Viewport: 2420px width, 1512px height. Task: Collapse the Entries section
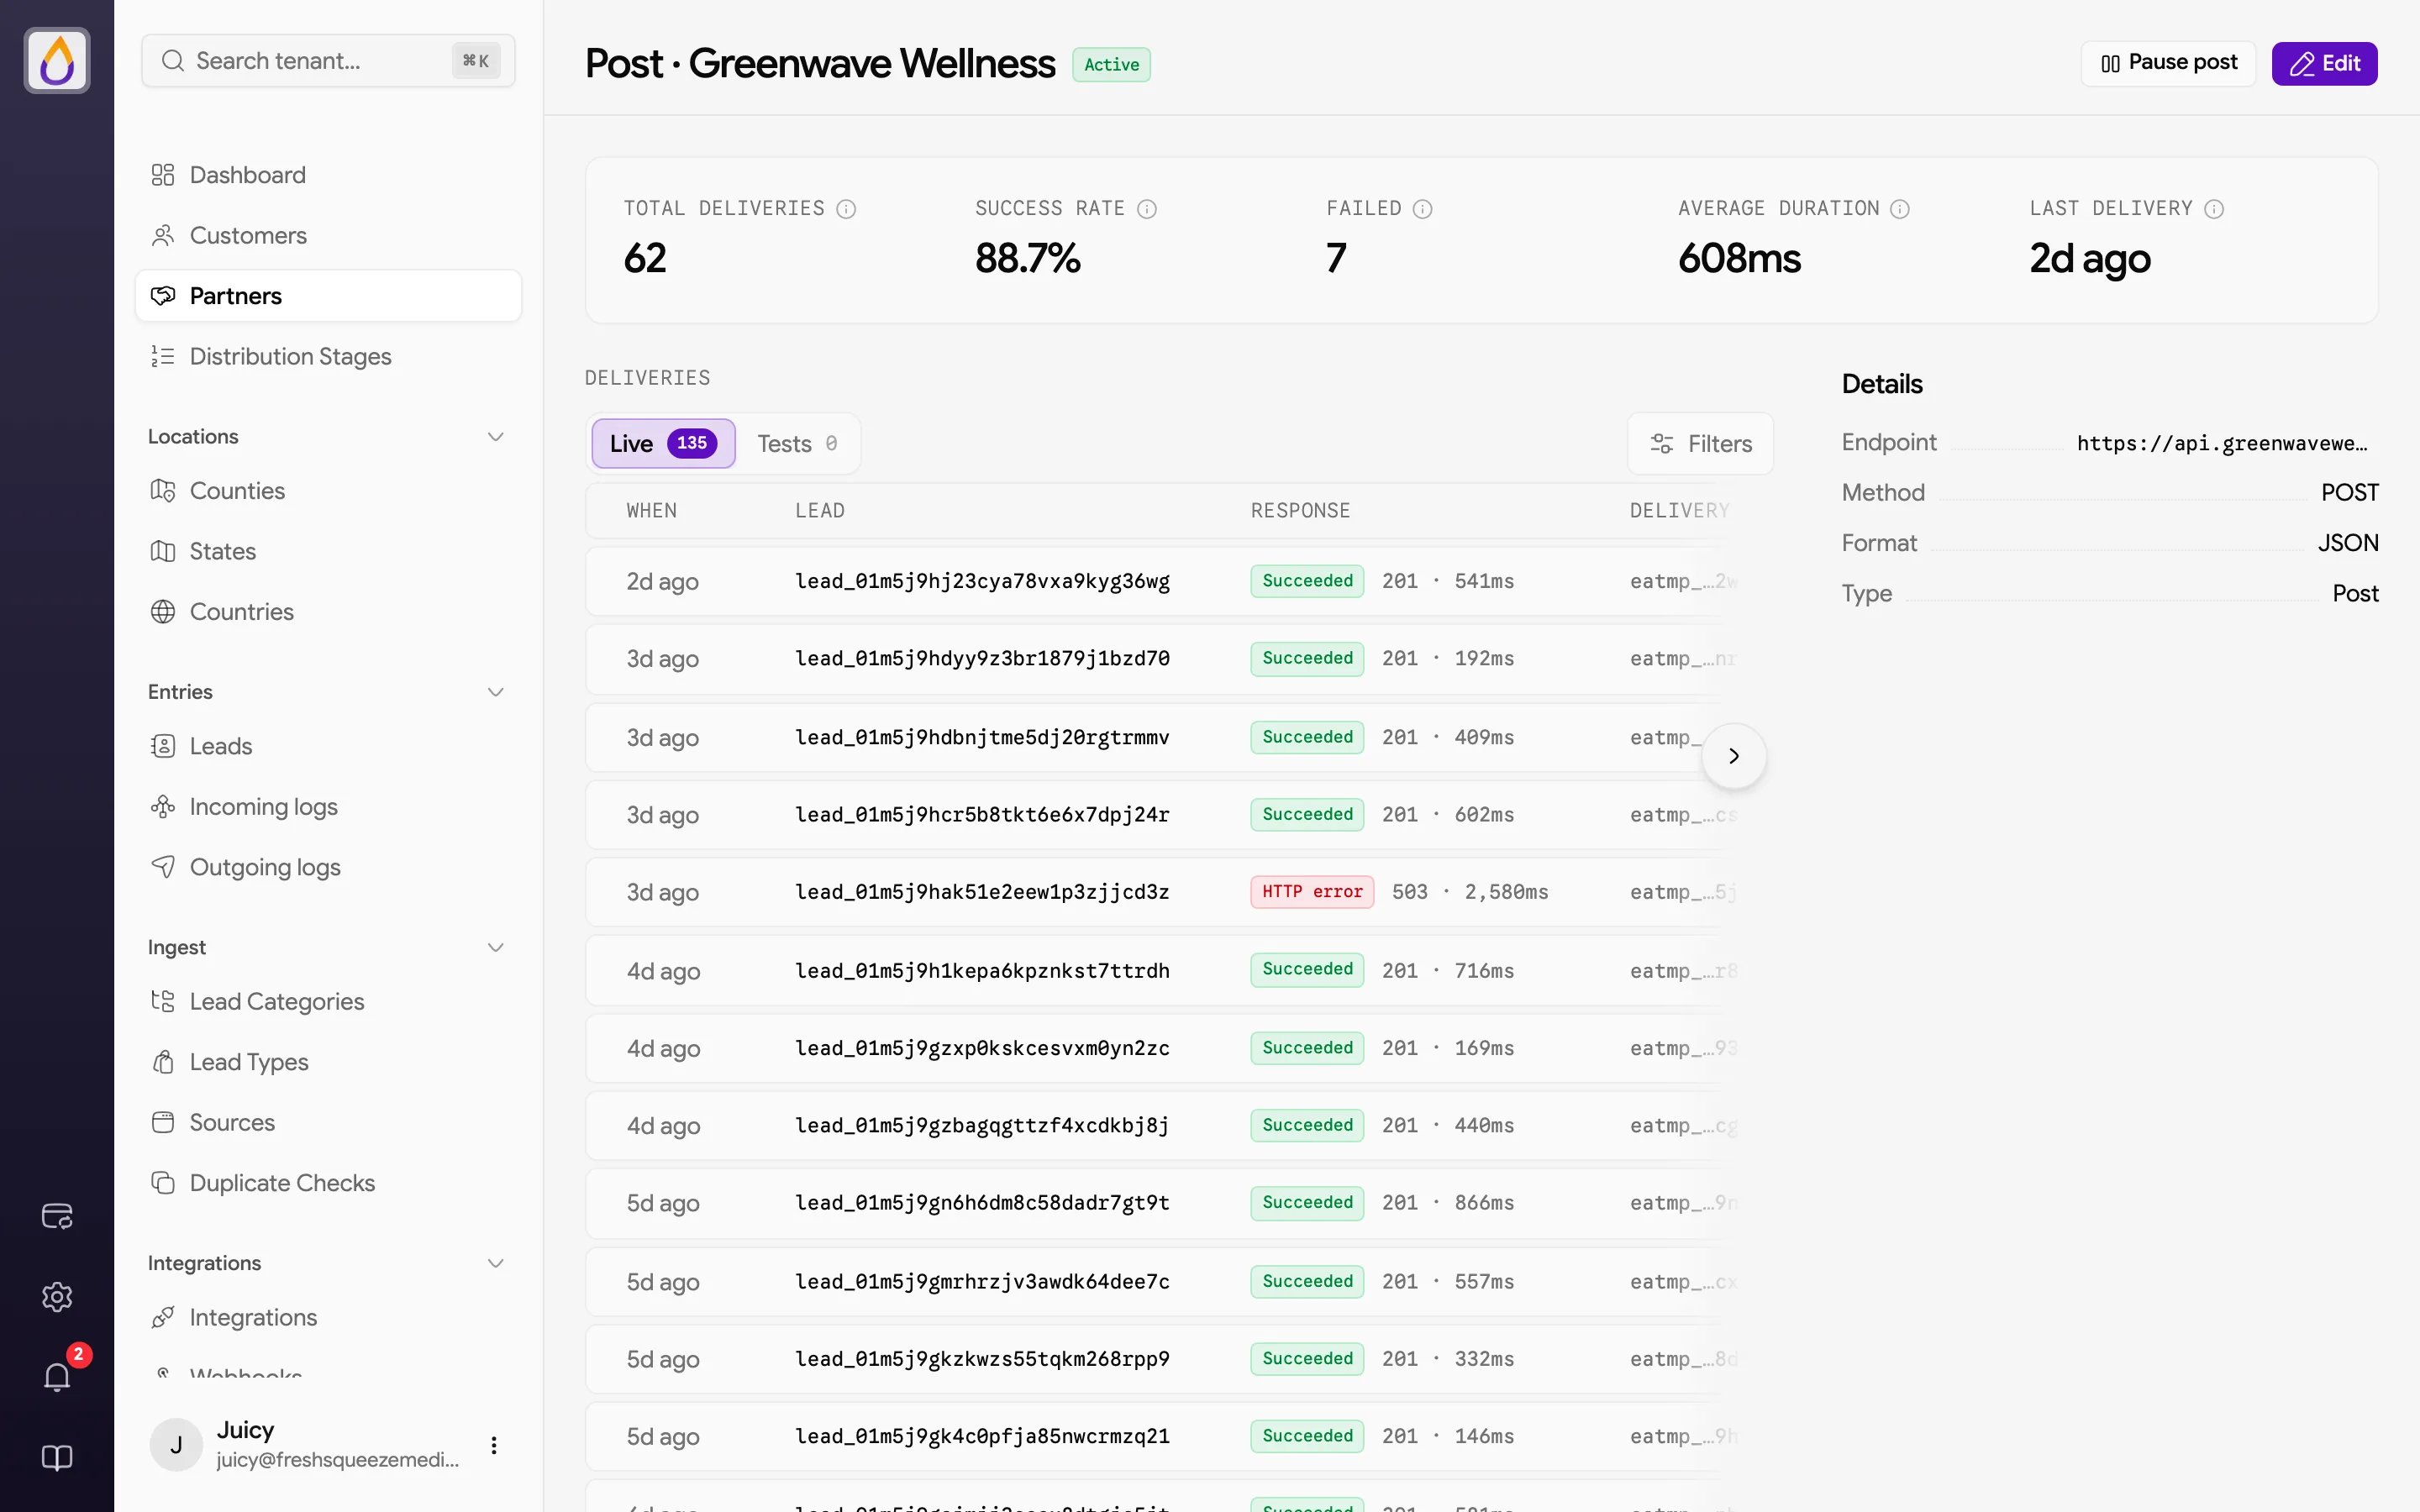(495, 692)
